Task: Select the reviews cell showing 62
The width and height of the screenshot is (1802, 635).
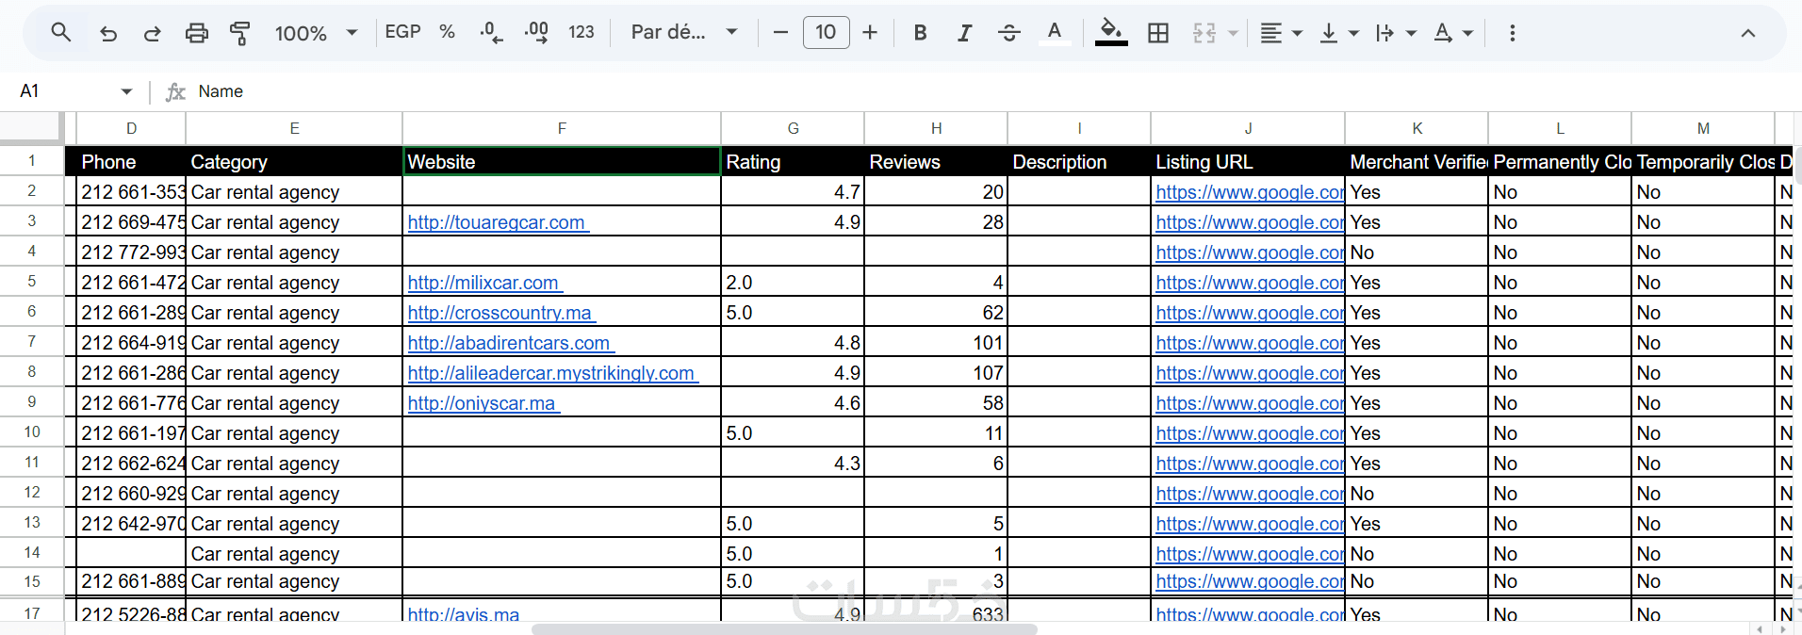Action: pos(936,313)
